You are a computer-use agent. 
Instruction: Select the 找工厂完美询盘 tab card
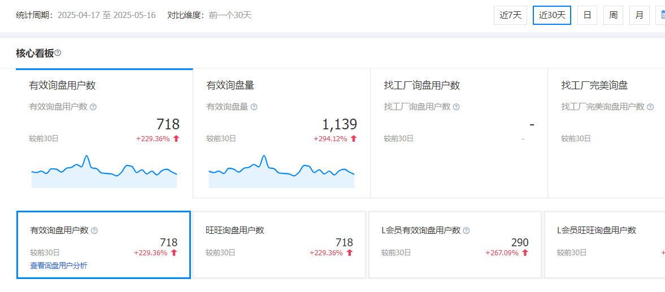coord(606,133)
